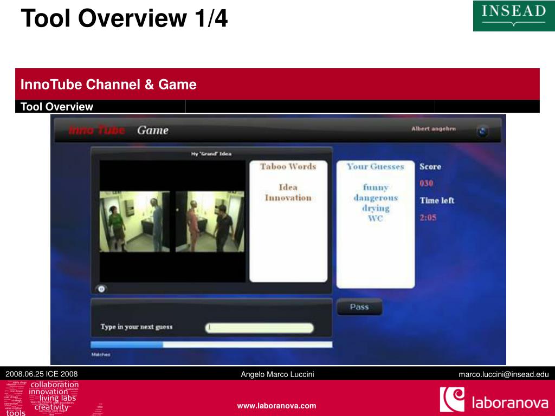Click the 'Your Guesses' heading

376,166
